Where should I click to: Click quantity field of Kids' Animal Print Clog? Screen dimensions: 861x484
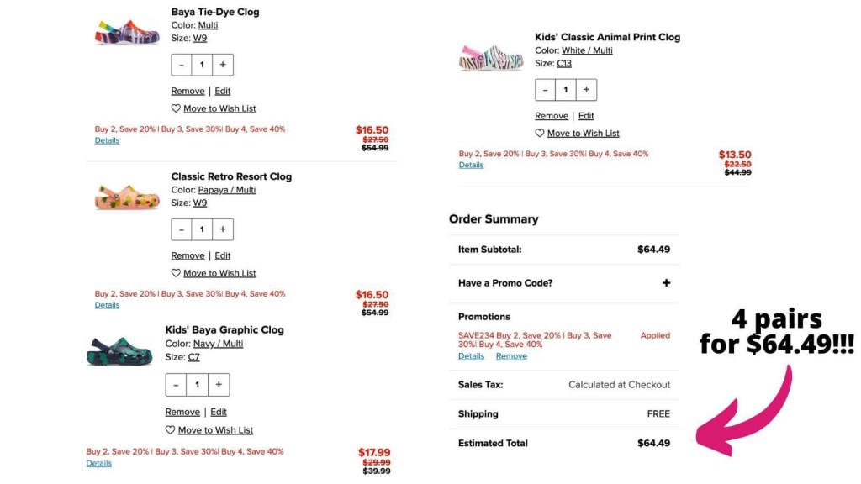[566, 90]
